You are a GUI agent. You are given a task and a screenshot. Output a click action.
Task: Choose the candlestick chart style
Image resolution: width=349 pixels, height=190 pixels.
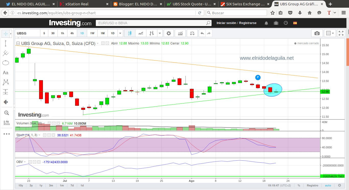click(130, 33)
